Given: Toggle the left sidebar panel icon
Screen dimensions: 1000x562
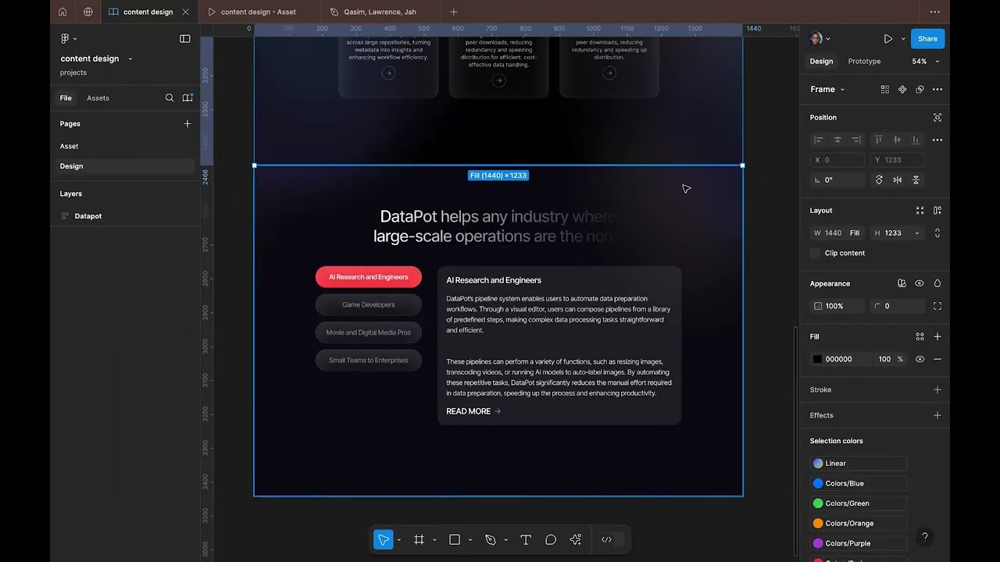Looking at the screenshot, I should (x=185, y=38).
